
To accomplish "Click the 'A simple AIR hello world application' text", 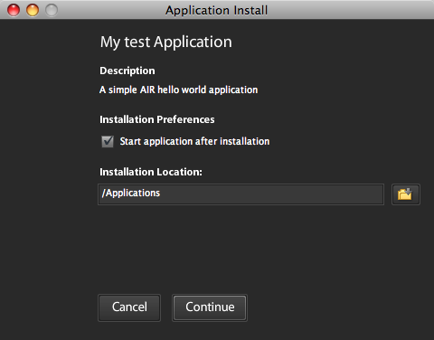I will pos(179,90).
